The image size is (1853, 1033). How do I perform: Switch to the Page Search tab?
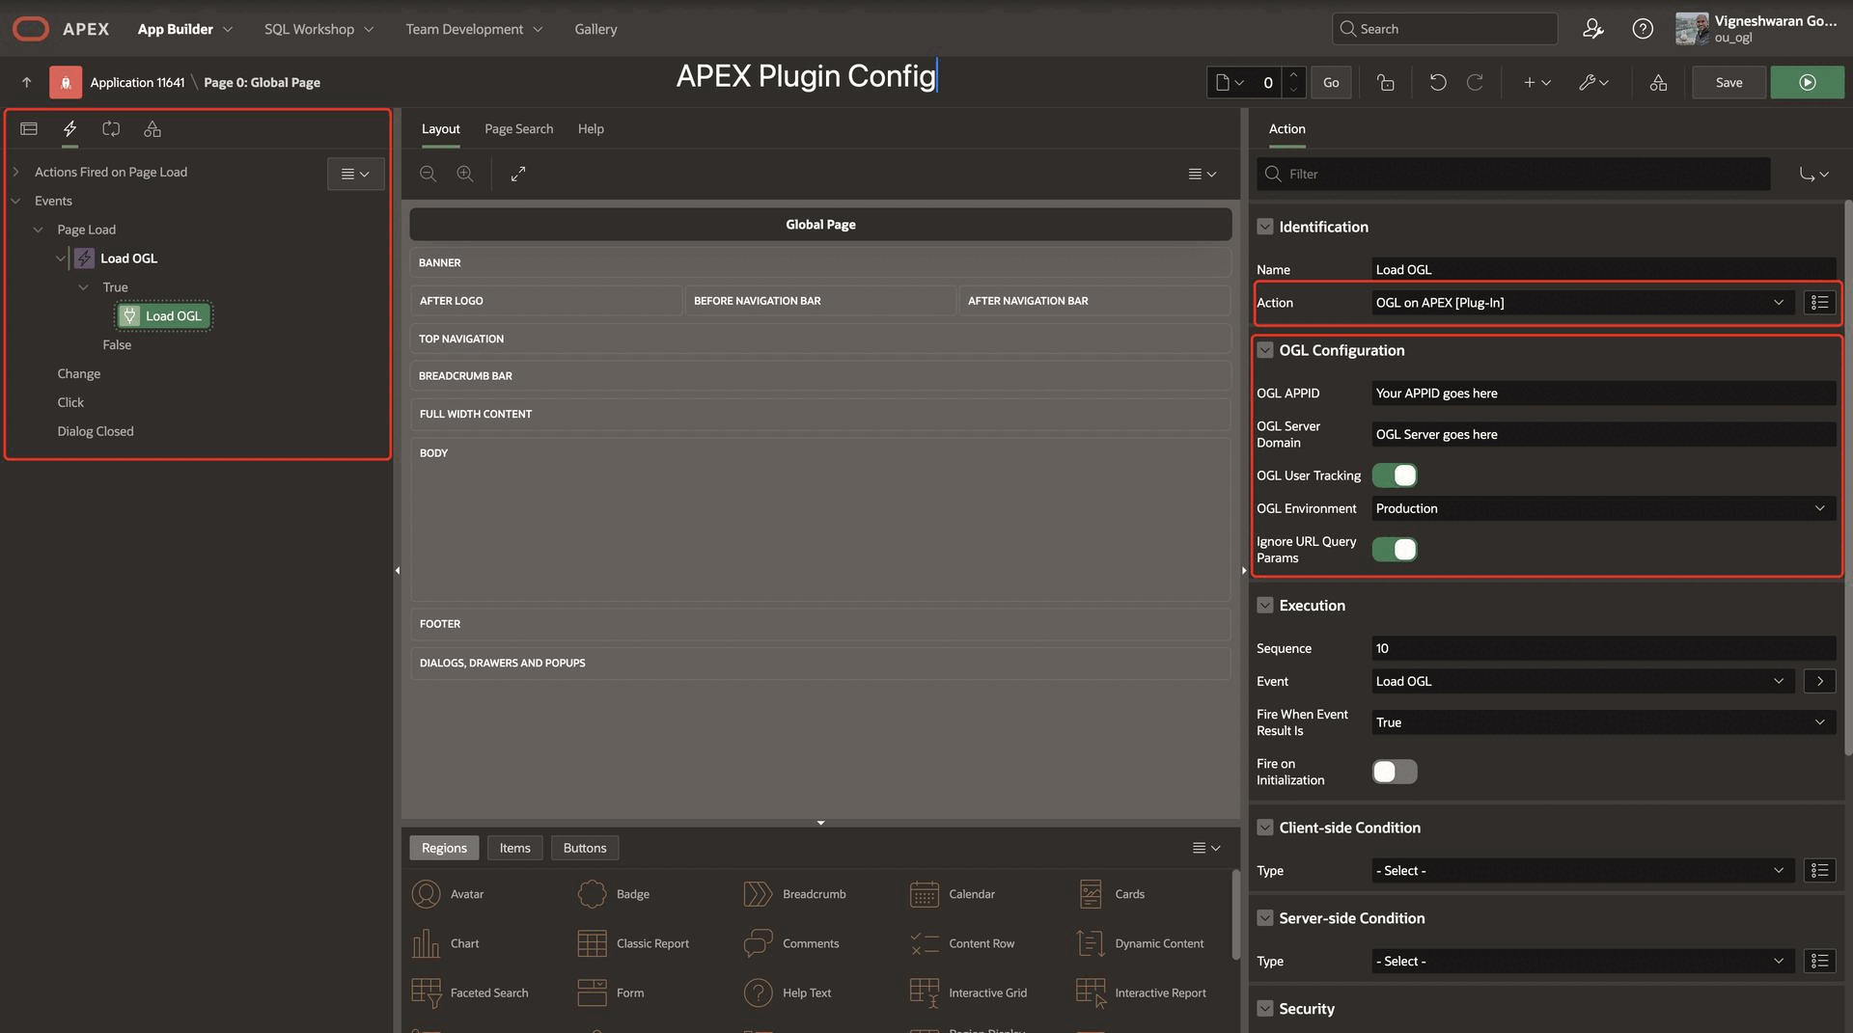click(x=518, y=128)
